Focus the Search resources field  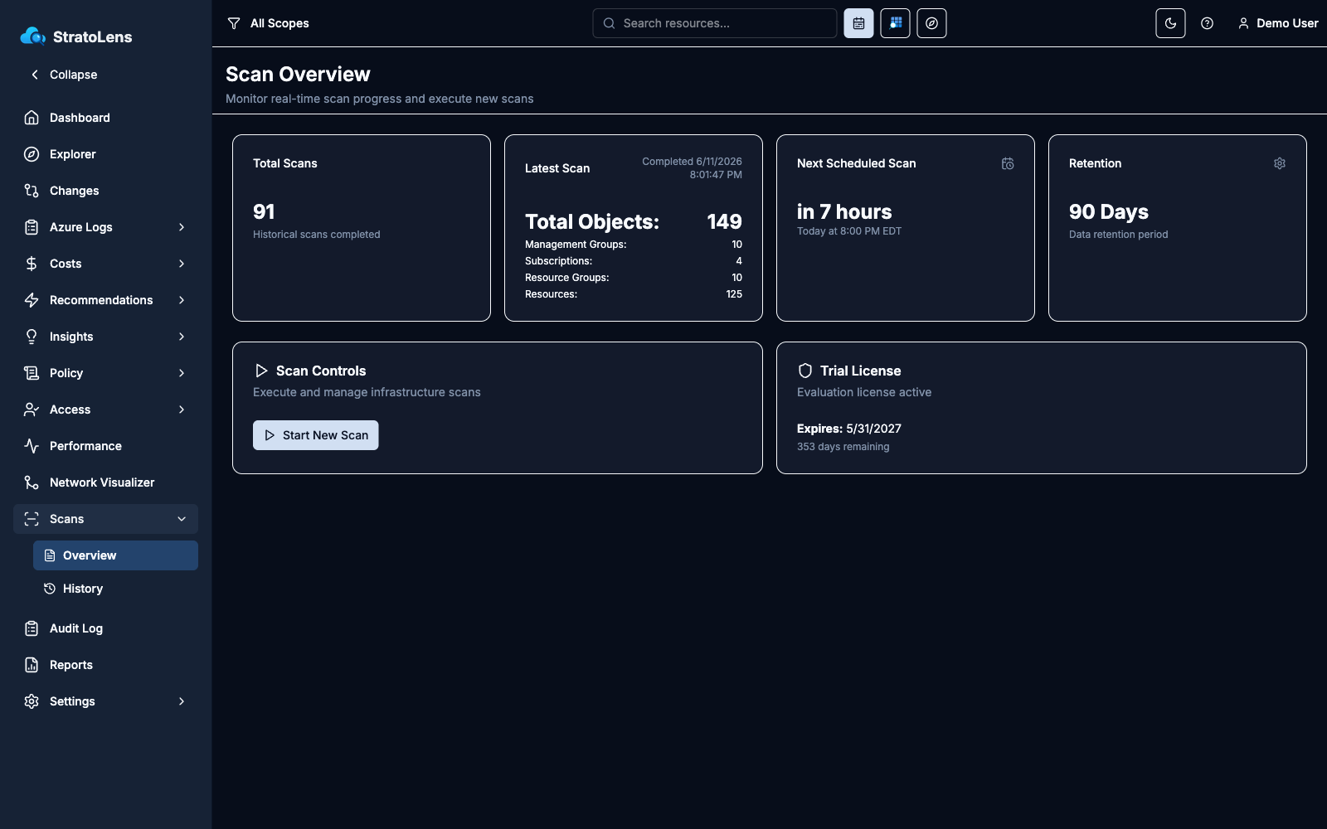tap(715, 23)
